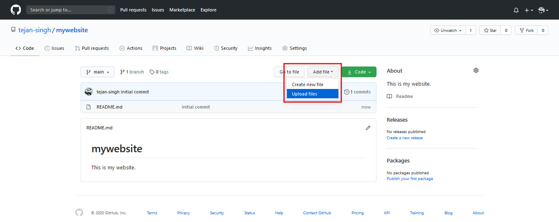559x222 pixels.
Task: View the 0 tags link
Action: (x=159, y=72)
